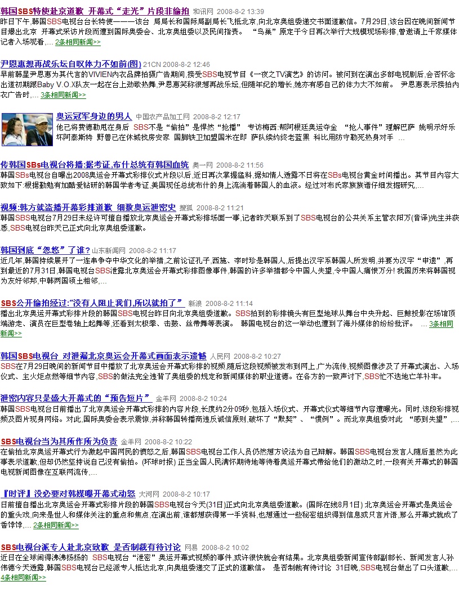This screenshot has width=459, height=590.
Task: Click snippet starting "在偷拍北京奥运开幕式行为激起"
Action: coord(229,462)
